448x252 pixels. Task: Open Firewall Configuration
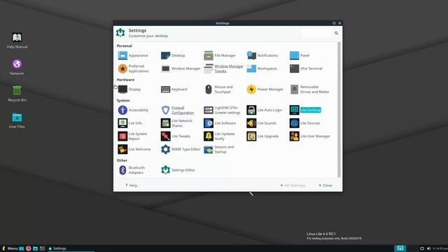click(177, 110)
